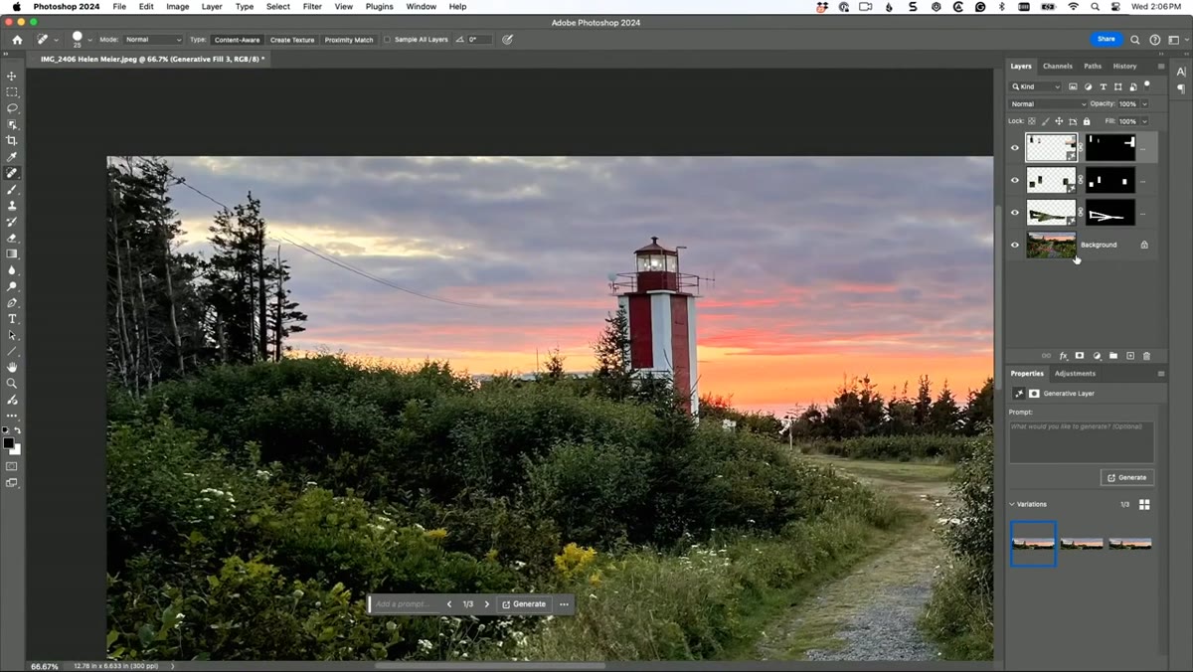Select the Blur tool
The height and width of the screenshot is (672, 1193).
(x=12, y=269)
